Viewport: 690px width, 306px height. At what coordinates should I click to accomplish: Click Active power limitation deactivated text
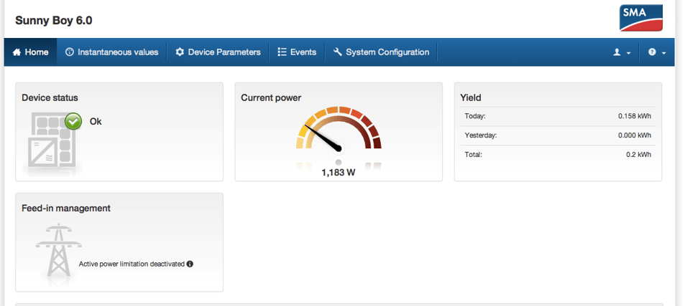point(132,264)
